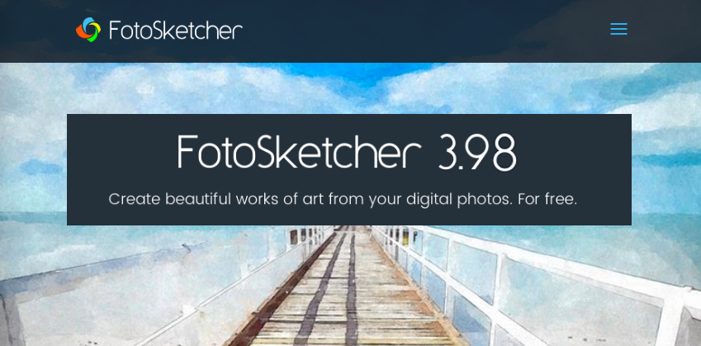Click the word art in the tagline
This screenshot has width=701, height=346.
pyautogui.click(x=314, y=200)
